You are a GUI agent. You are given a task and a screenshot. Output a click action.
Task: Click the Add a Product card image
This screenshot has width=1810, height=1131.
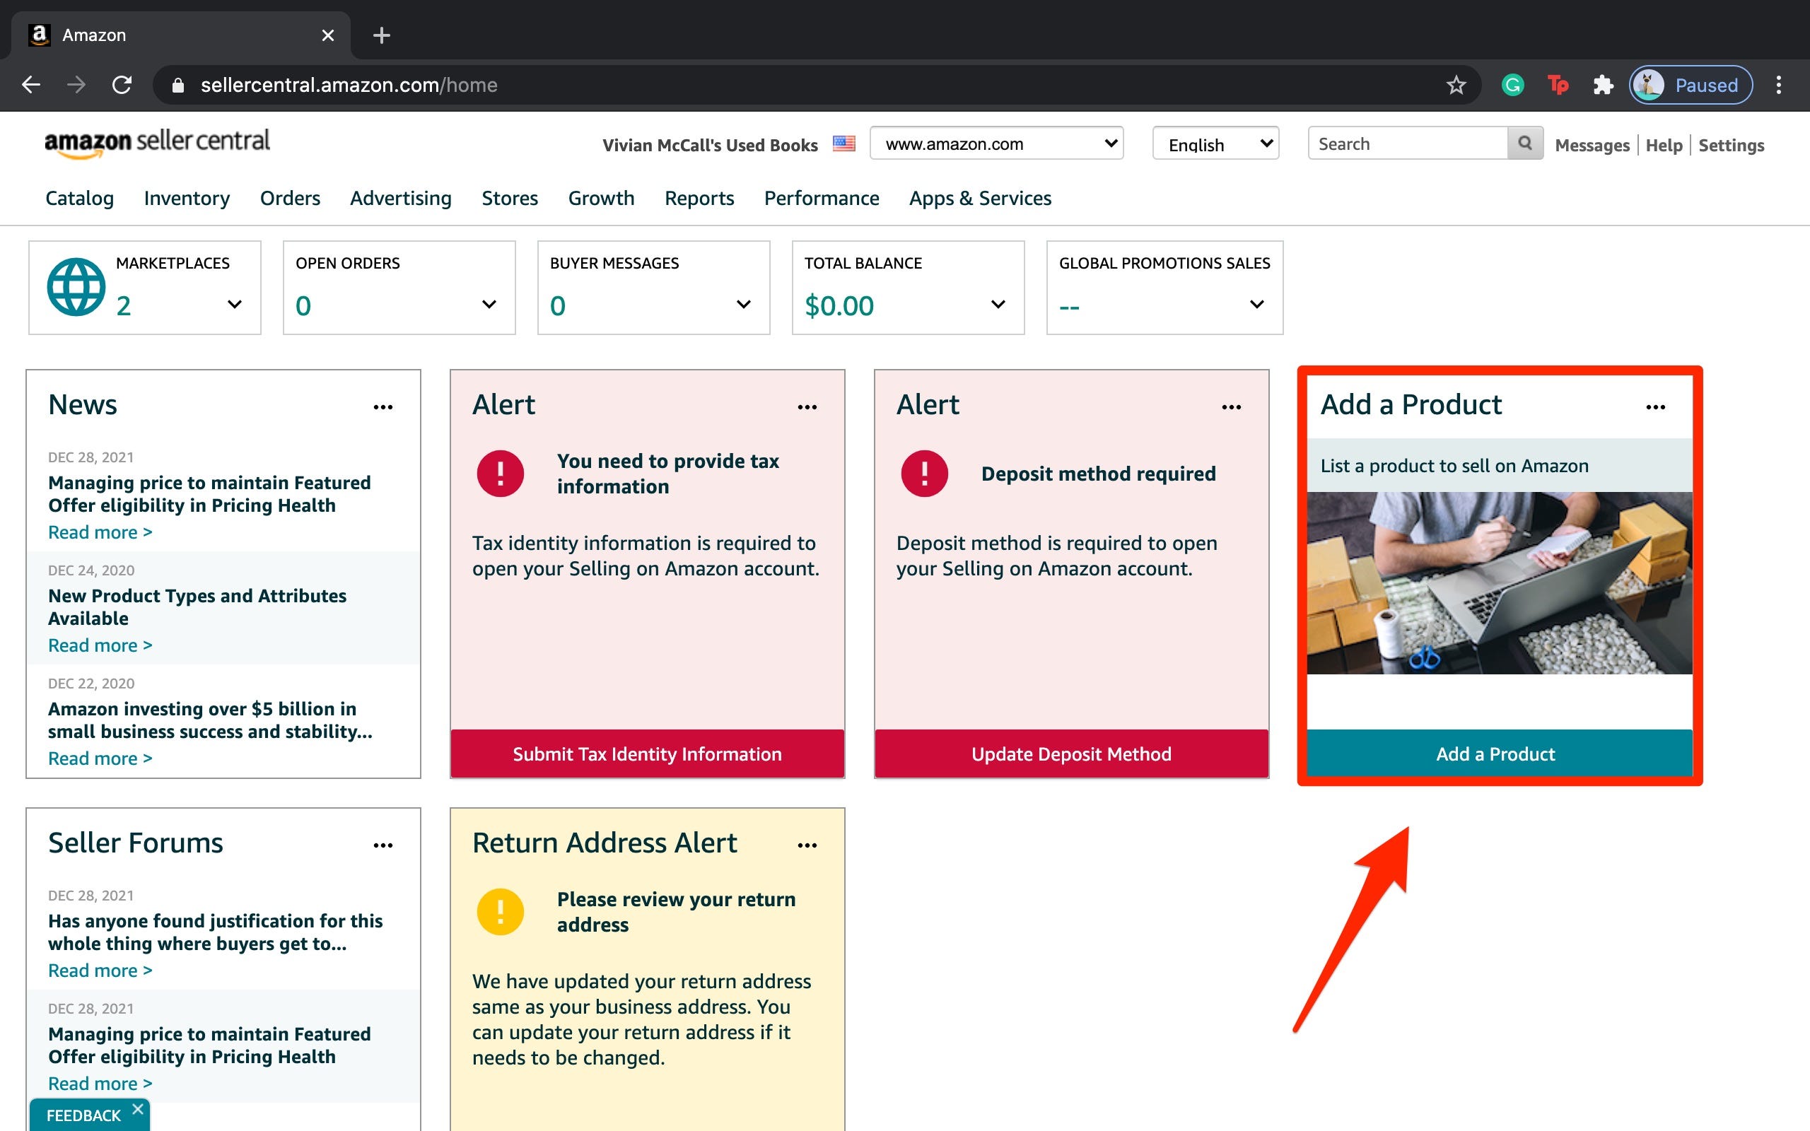click(1500, 582)
